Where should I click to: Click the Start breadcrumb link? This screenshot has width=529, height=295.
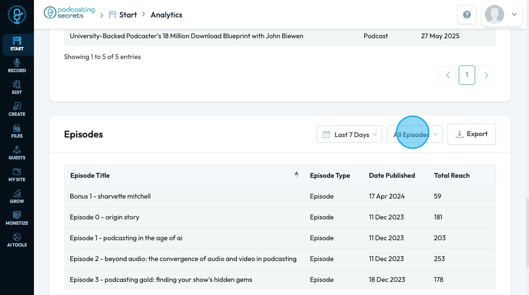click(x=123, y=15)
